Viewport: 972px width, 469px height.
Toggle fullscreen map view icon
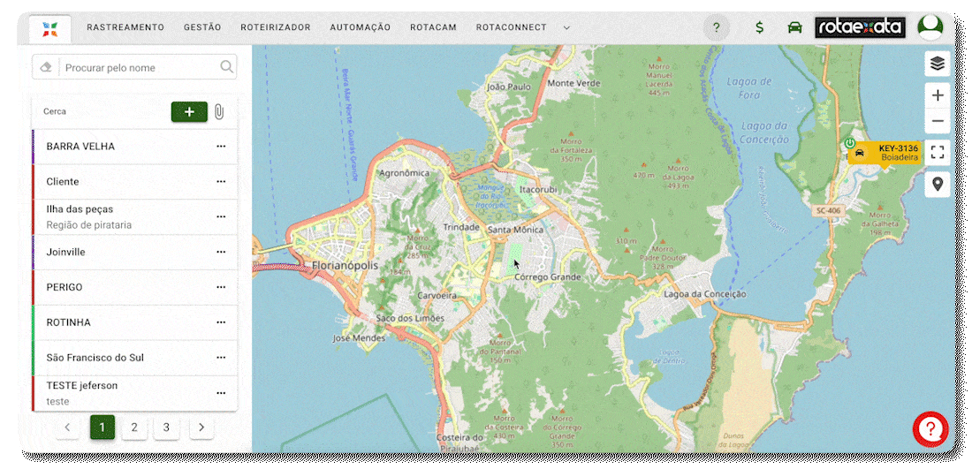click(938, 153)
